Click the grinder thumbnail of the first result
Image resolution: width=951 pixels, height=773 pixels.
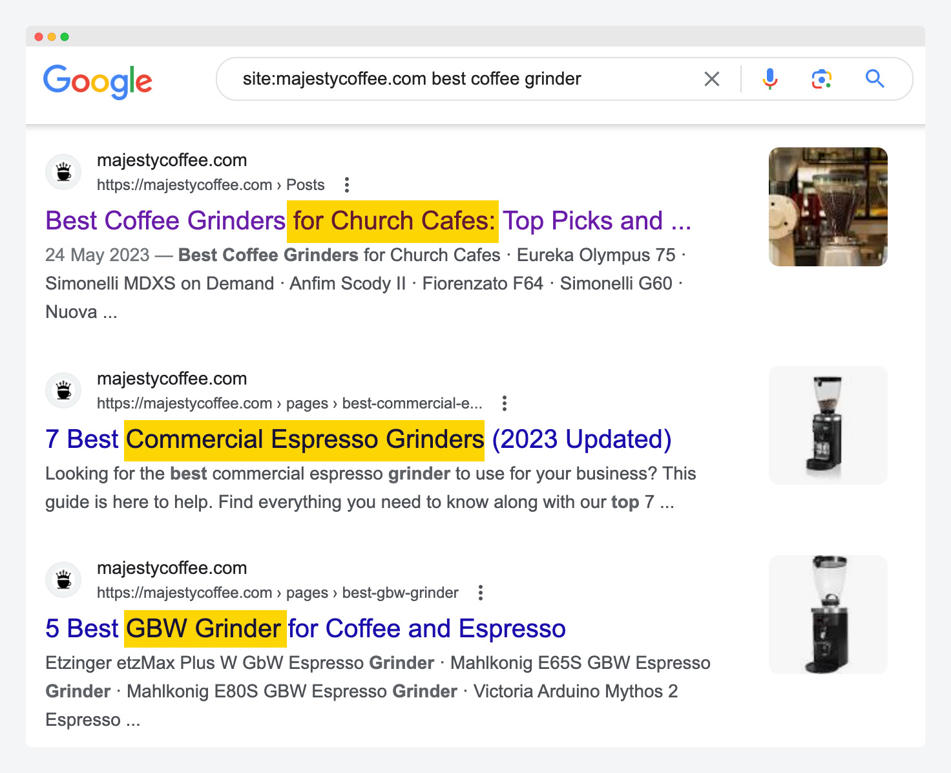point(828,206)
